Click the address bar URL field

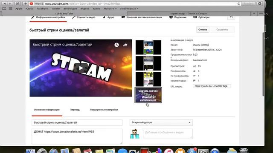(x=134, y=4)
